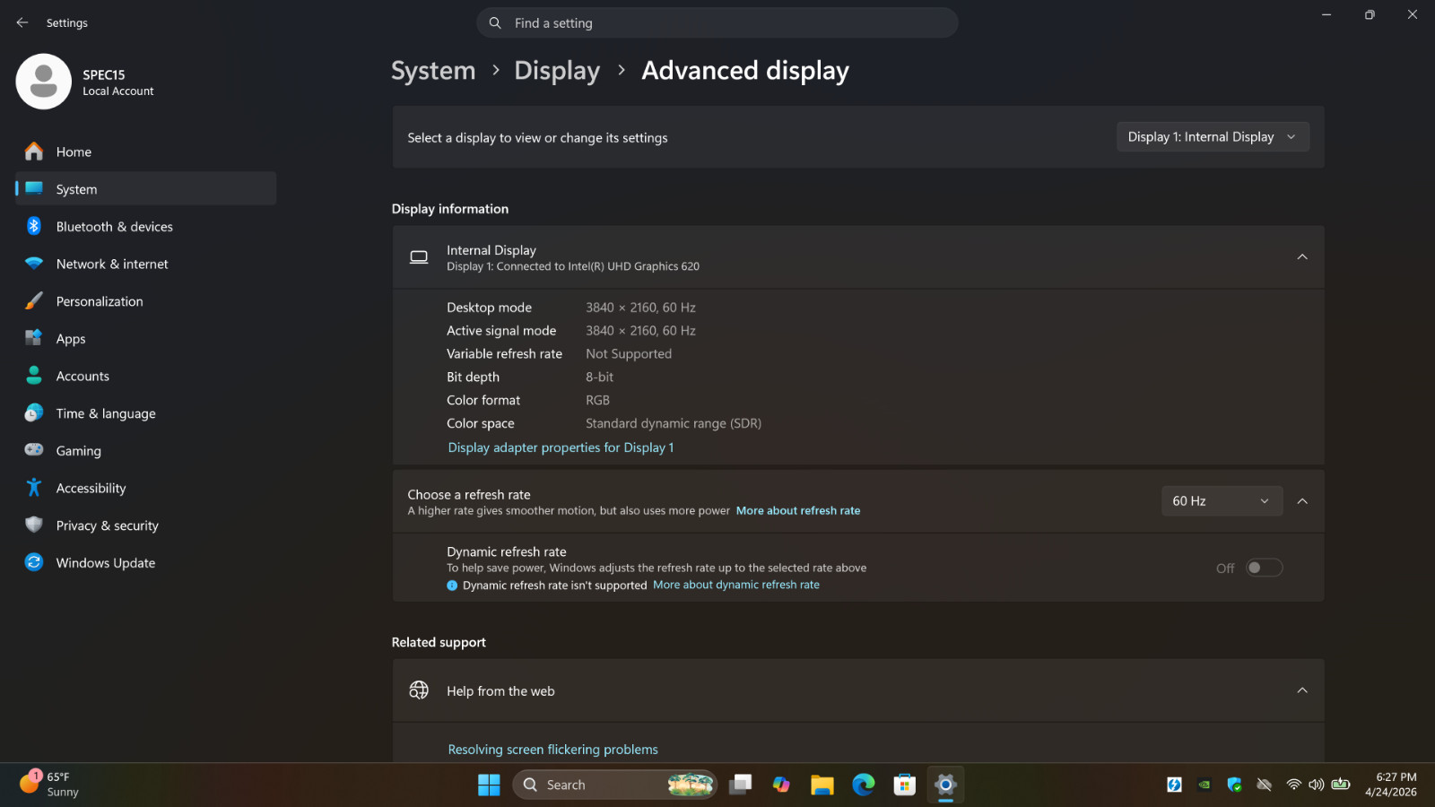The height and width of the screenshot is (807, 1435).
Task: Collapse the Choose a refresh rate section
Action: [x=1302, y=501]
